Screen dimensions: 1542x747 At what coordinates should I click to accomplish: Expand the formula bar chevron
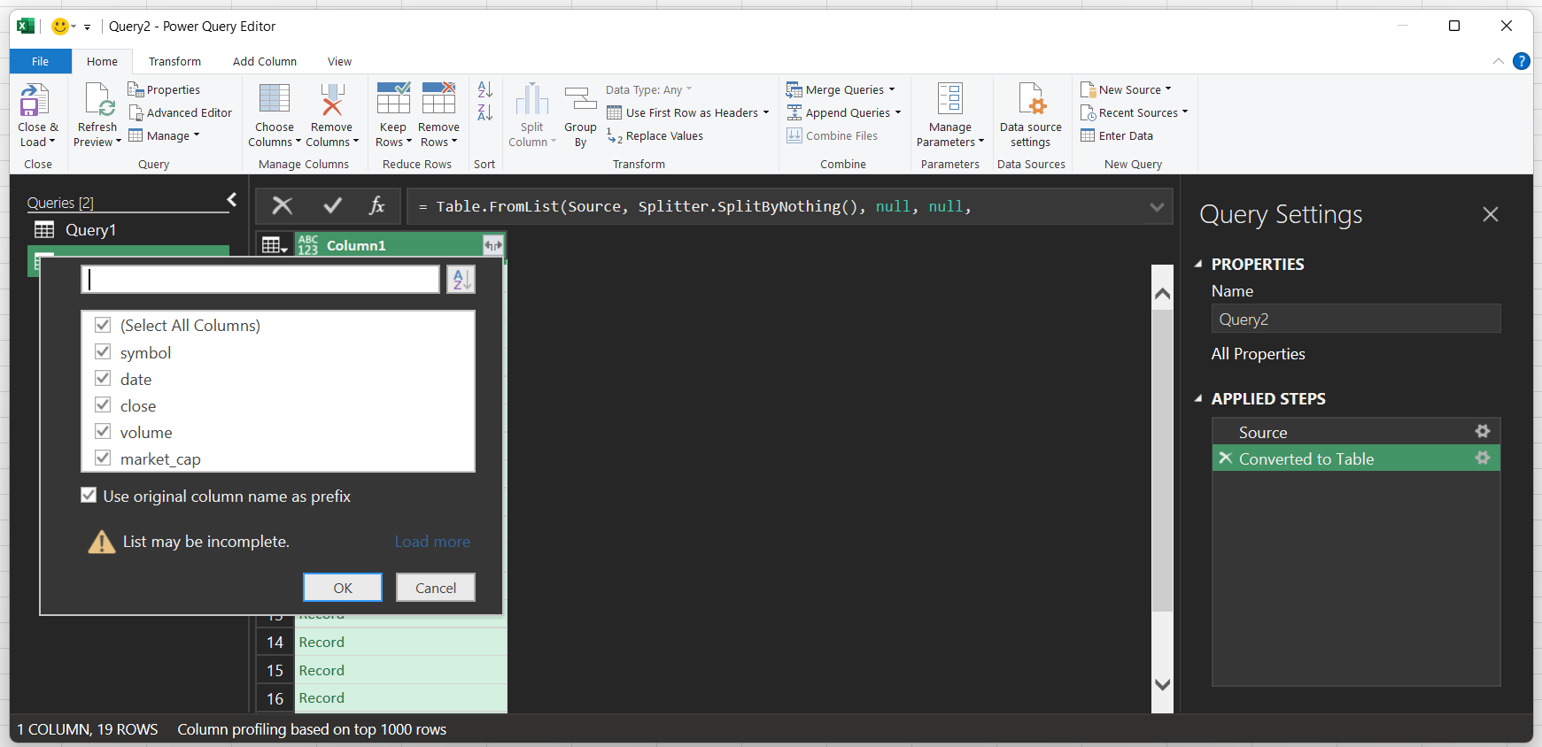[1157, 206]
